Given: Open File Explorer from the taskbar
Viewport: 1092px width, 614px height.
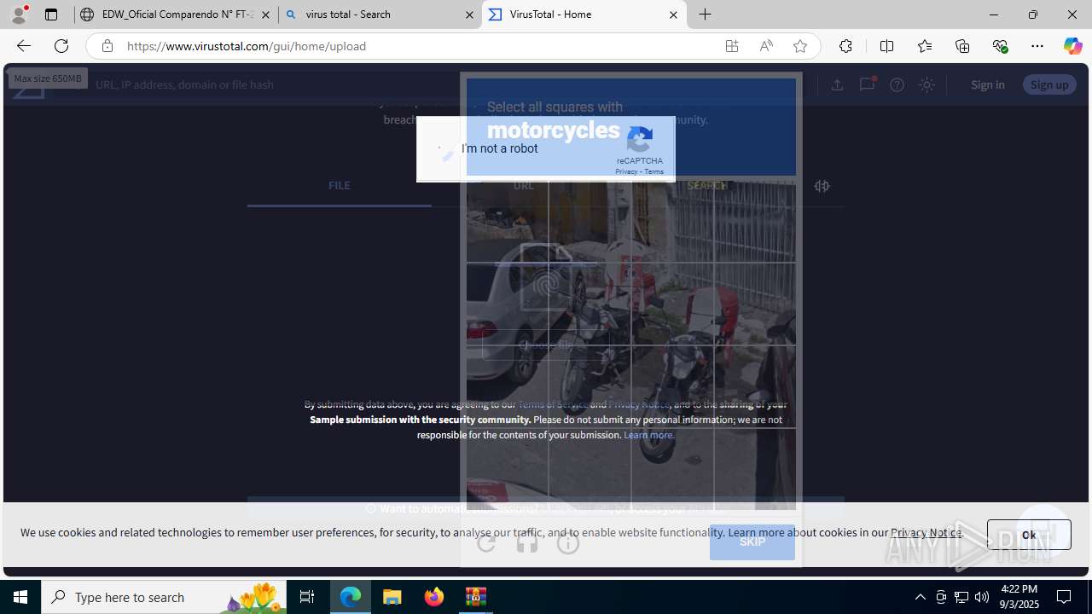Looking at the screenshot, I should [392, 597].
